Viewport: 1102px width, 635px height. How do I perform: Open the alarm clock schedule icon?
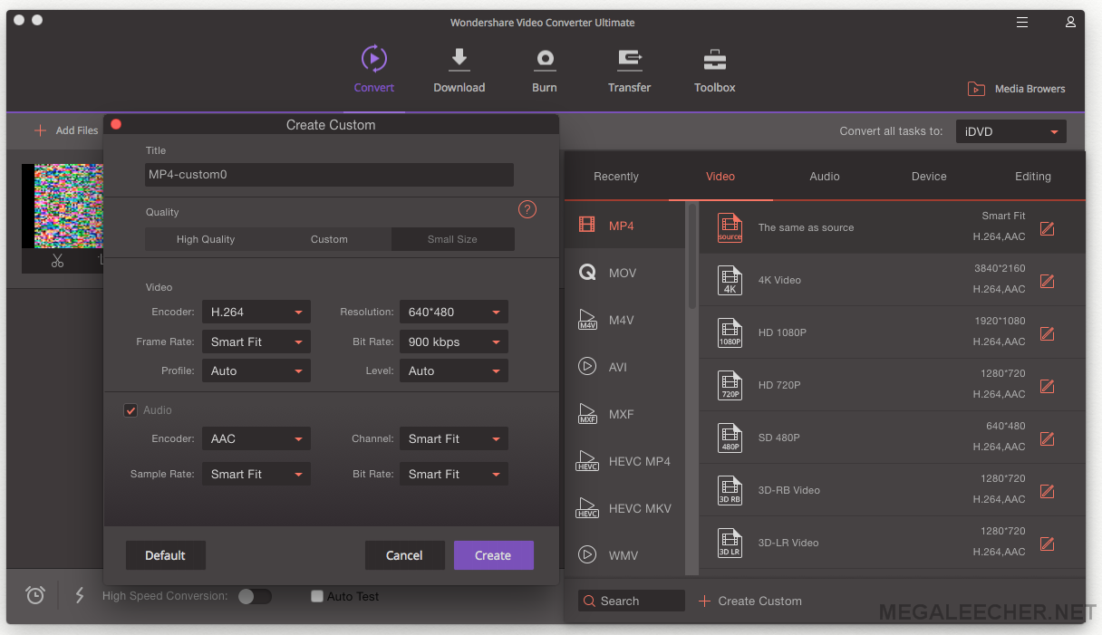coord(35,595)
